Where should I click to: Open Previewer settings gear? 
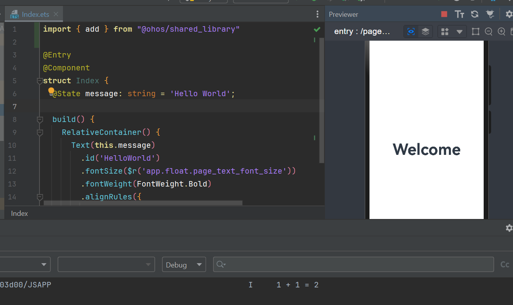tap(509, 14)
